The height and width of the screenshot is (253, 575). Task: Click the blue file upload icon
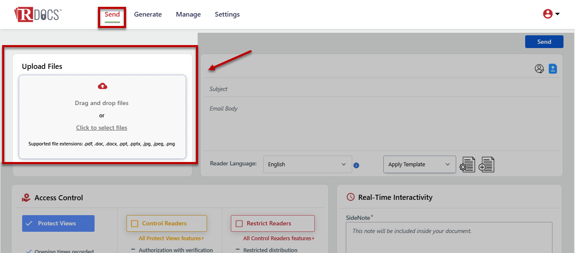tap(553, 68)
